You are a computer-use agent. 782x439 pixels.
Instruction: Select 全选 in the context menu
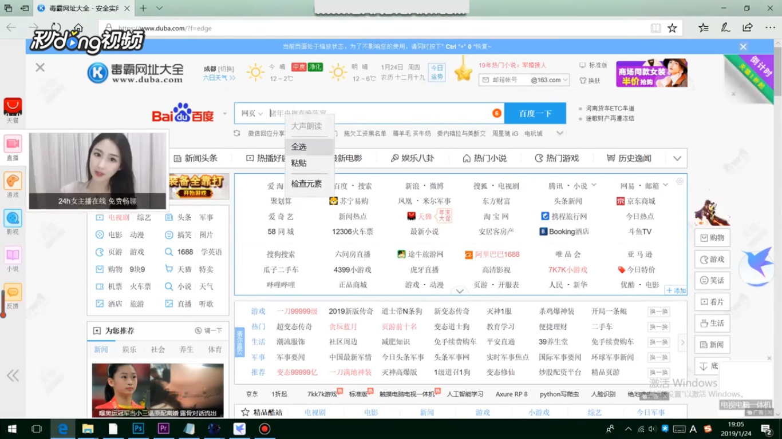(x=310, y=147)
